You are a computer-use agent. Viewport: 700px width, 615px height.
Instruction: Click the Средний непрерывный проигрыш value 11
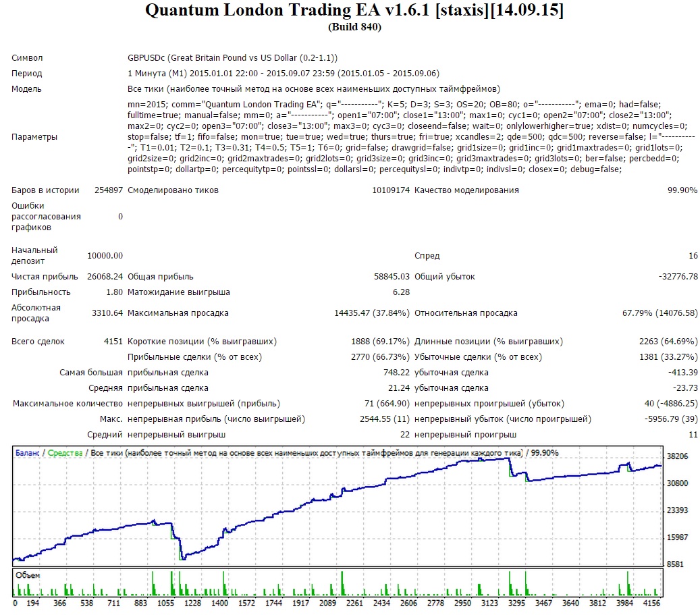[693, 435]
